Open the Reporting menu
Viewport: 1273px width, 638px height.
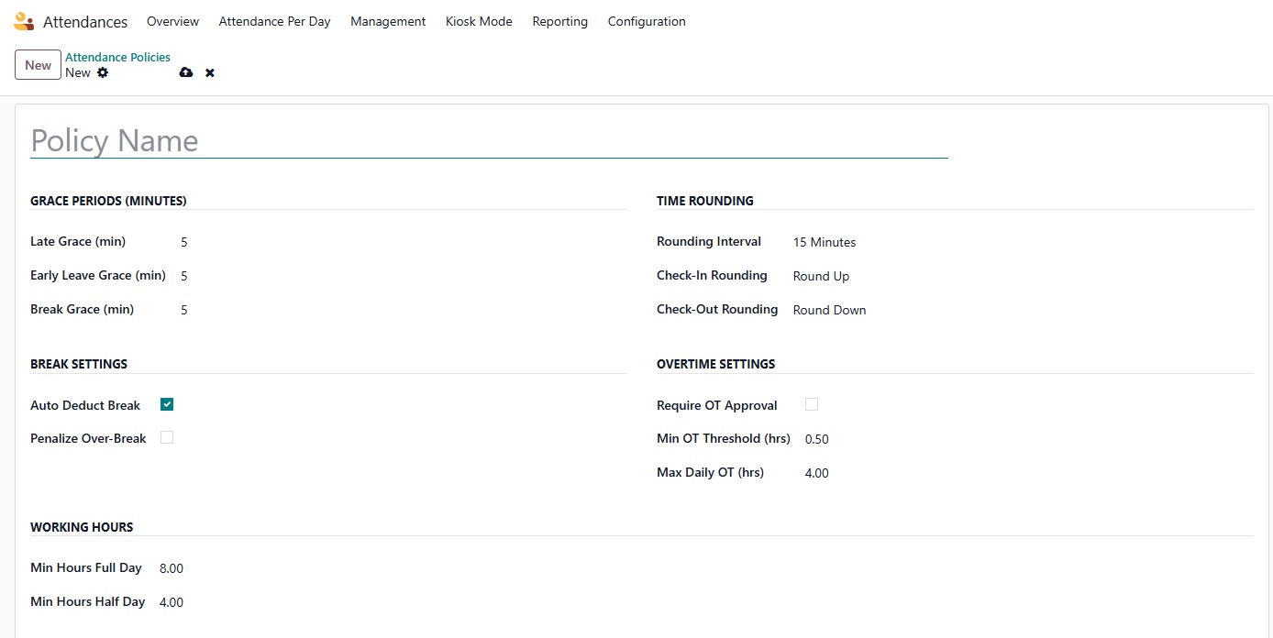(x=559, y=21)
